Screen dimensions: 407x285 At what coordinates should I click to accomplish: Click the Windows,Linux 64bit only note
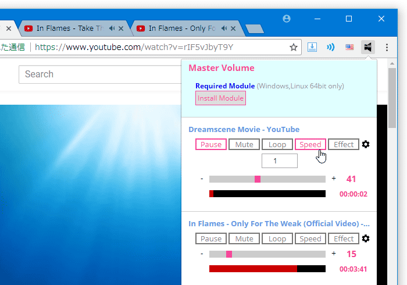[x=301, y=86]
